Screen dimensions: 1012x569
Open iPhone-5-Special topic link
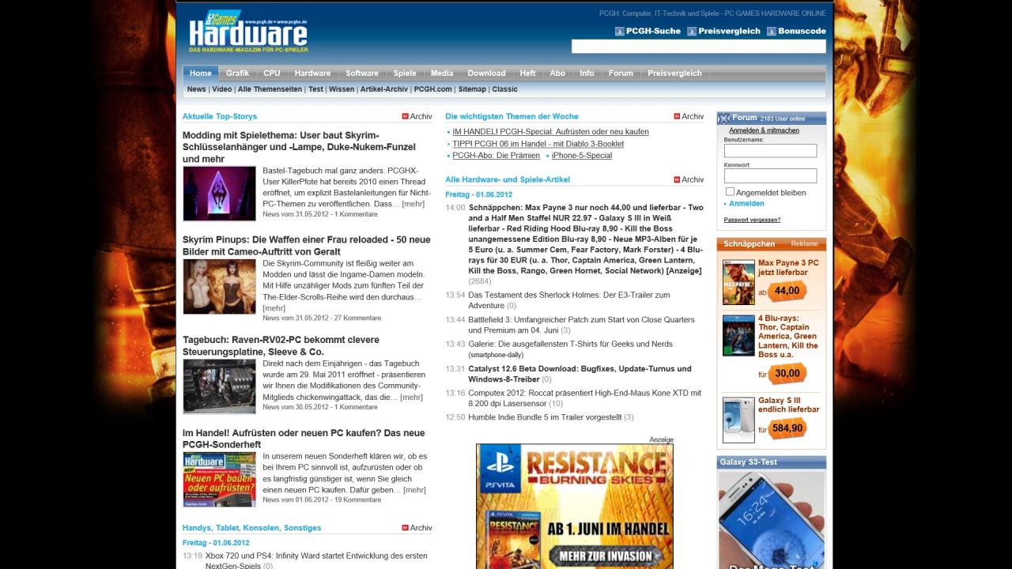[x=582, y=156]
